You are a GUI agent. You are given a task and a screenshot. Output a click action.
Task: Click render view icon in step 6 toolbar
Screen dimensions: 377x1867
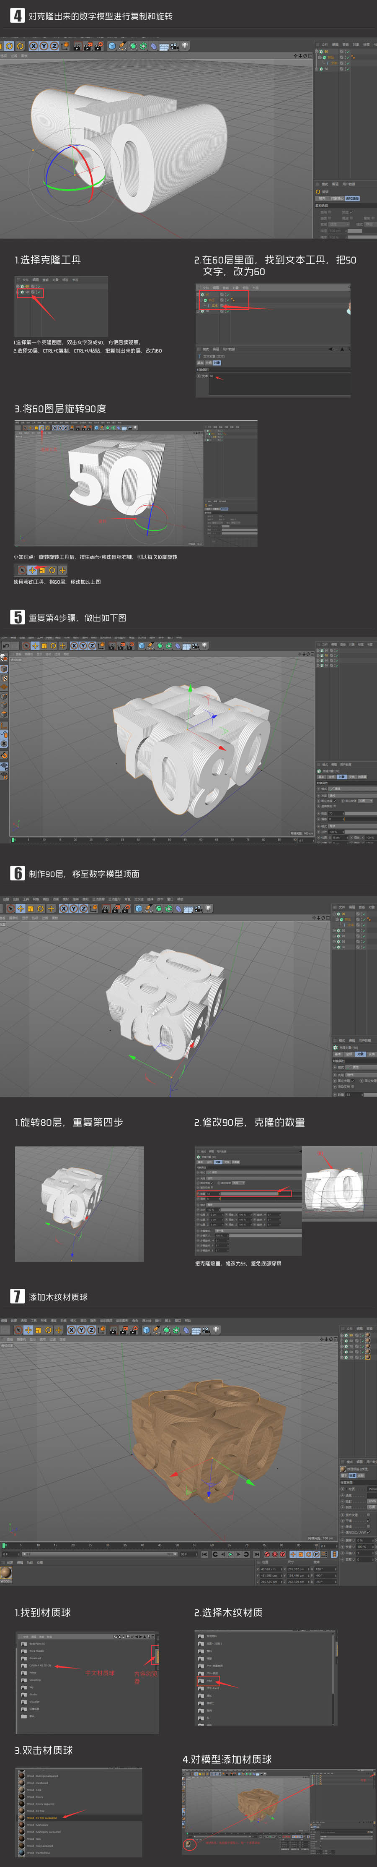click(105, 909)
